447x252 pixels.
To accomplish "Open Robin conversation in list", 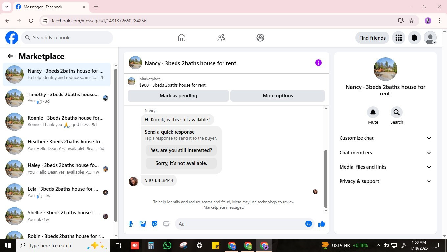I will click(57, 234).
